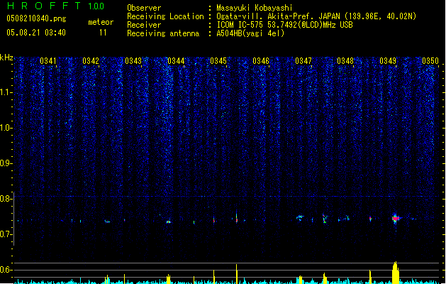Click the kHz axis unit label
Viewport: 446px width, 284px height.
[x=6, y=58]
